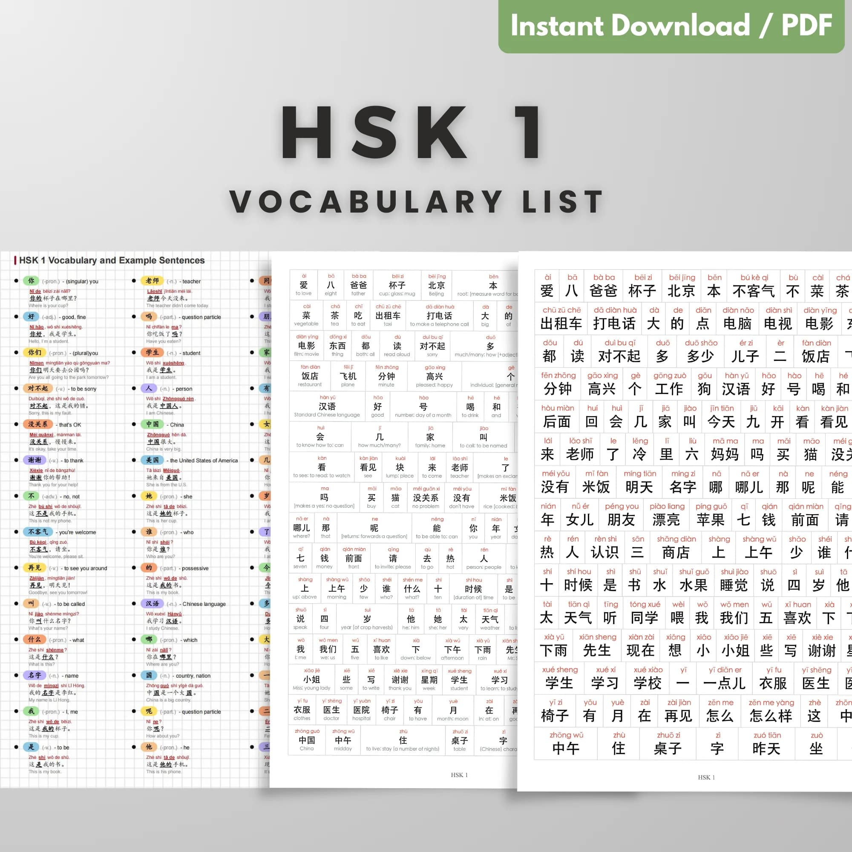
Task: Click the bullet next to 老师 teacher
Action: [x=133, y=281]
